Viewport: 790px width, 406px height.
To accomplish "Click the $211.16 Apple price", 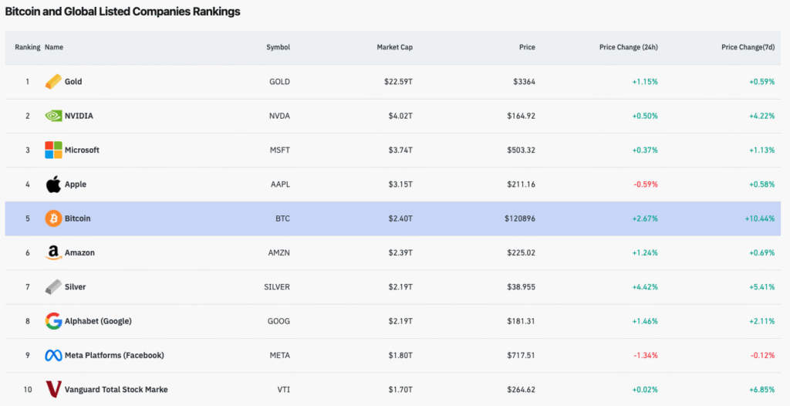I will (522, 184).
